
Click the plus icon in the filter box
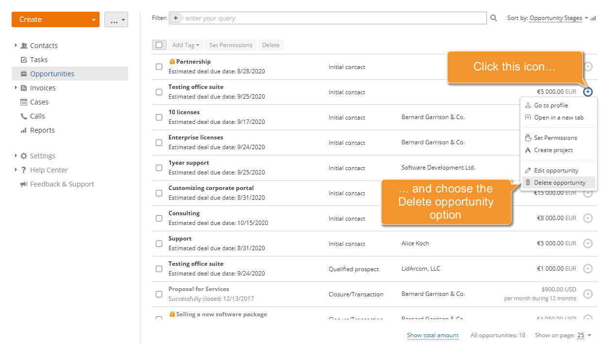point(176,18)
